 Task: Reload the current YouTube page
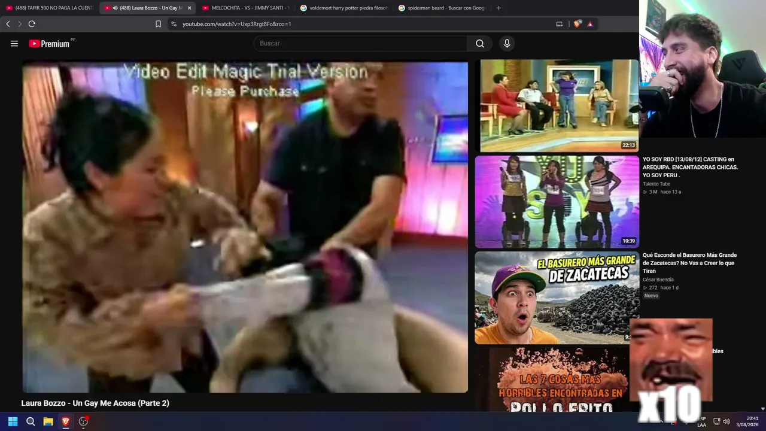tap(32, 24)
